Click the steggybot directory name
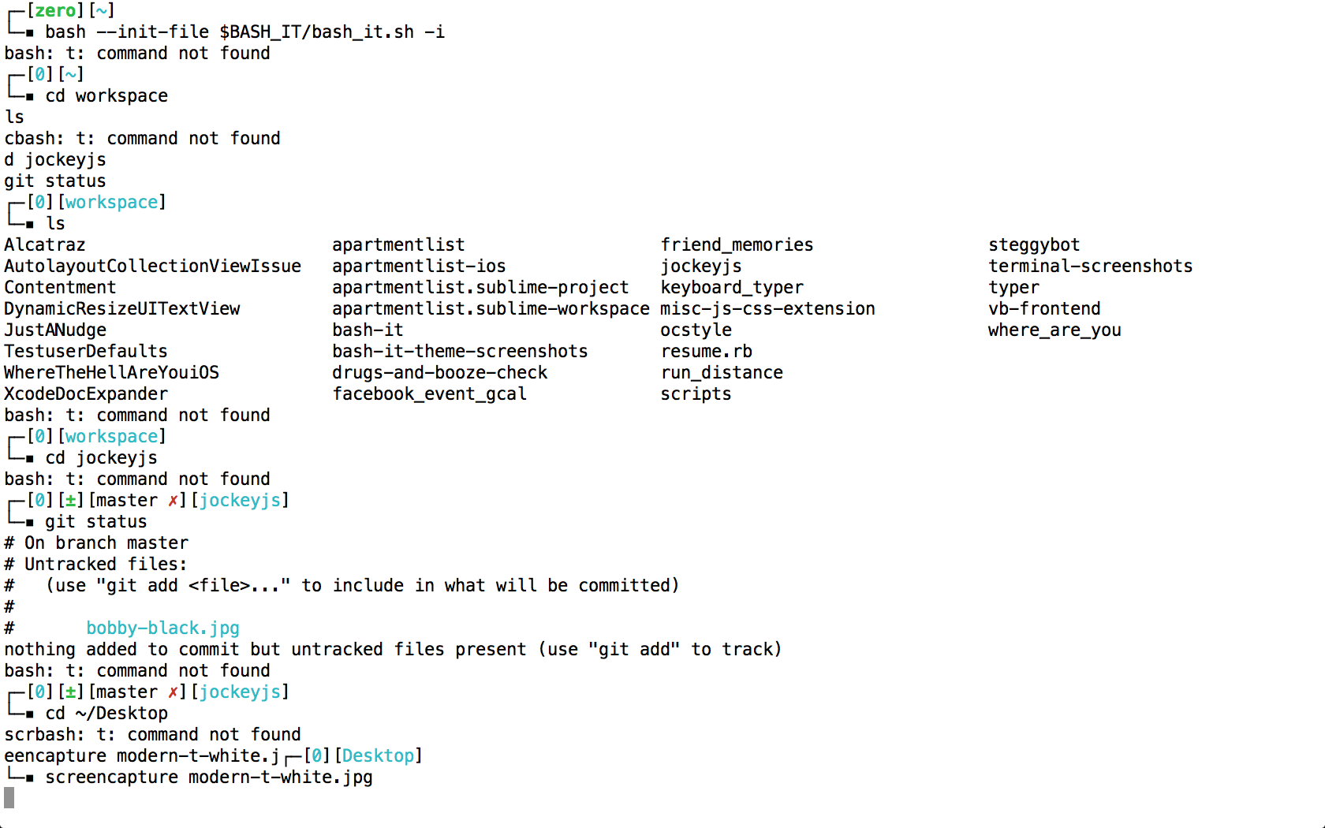Image resolution: width=1325 pixels, height=828 pixels. point(1034,245)
